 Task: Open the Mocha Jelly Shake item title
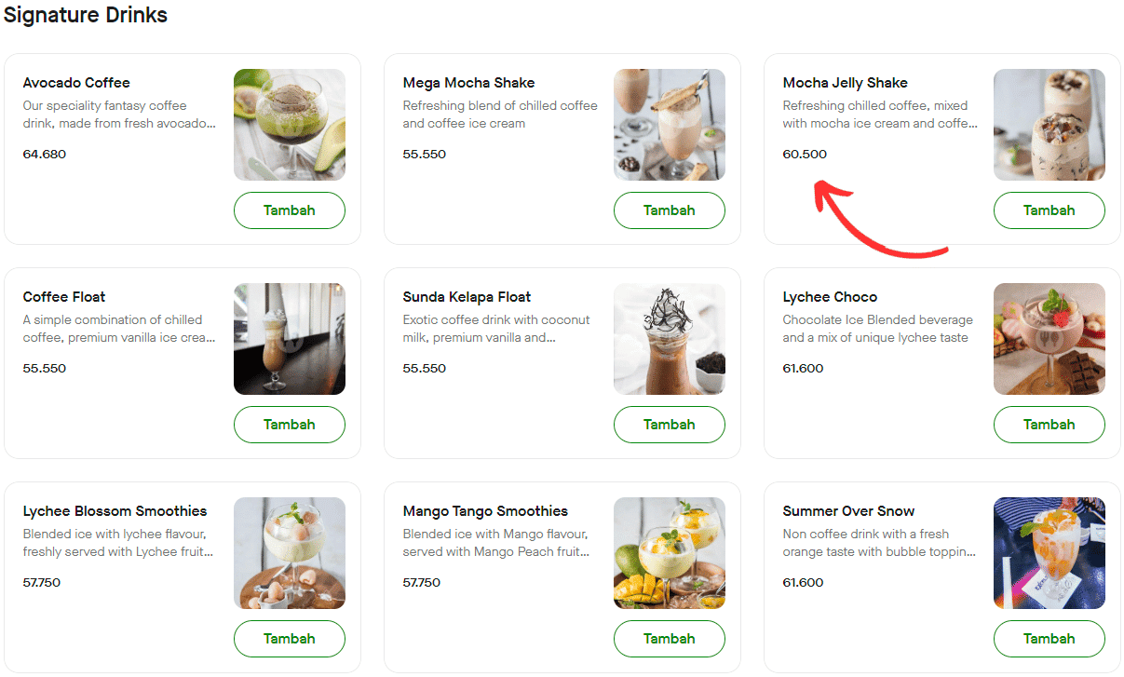(845, 83)
